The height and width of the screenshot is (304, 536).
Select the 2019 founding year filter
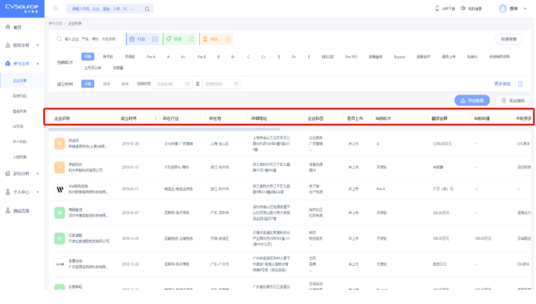[106, 84]
